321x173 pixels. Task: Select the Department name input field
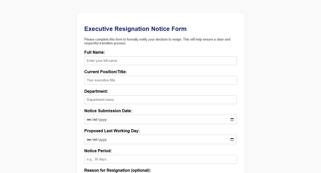click(x=160, y=100)
